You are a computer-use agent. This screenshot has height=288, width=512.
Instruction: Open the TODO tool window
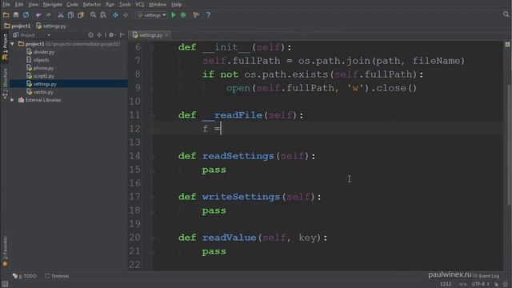tap(25, 276)
